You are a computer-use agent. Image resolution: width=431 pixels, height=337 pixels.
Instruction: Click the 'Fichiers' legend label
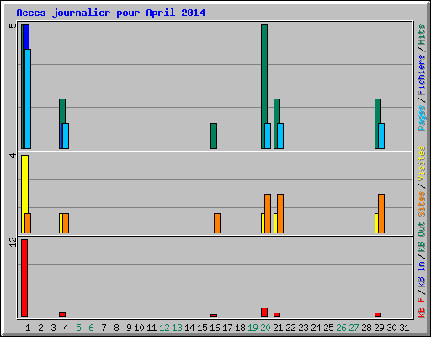coord(422,75)
